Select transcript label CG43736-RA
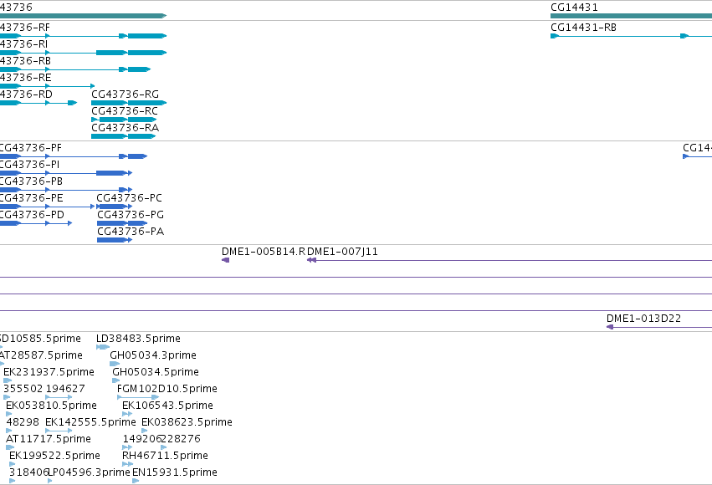This screenshot has height=485, width=712. 125,127
